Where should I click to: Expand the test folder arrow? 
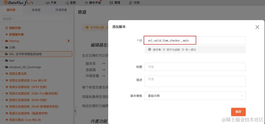(x=3, y=61)
